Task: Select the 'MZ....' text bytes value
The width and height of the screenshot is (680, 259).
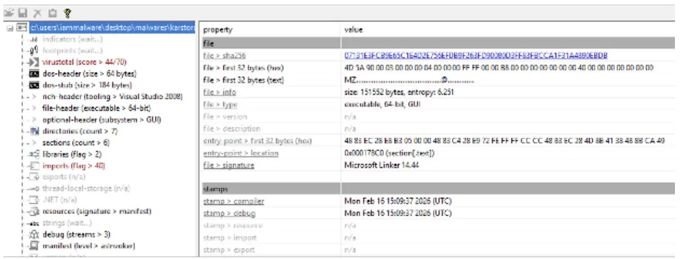Action: 409,80
